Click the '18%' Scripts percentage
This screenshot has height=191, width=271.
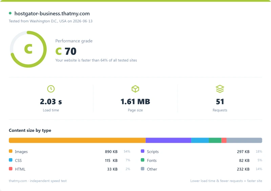pos(259,151)
